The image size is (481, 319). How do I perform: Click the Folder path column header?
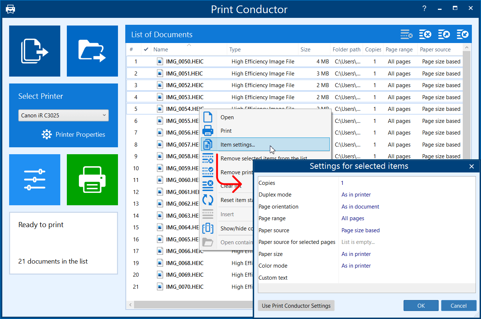click(x=347, y=49)
